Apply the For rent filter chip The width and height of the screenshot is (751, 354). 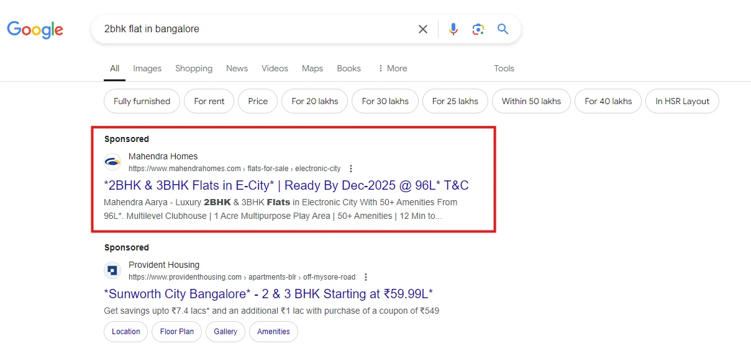point(209,101)
